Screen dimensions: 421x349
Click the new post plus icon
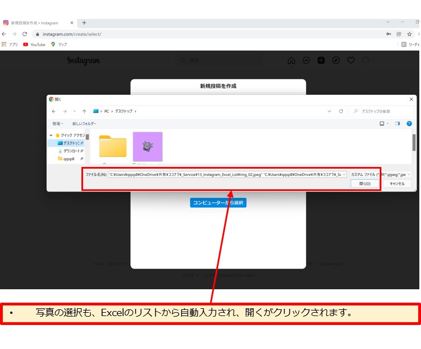click(x=321, y=60)
